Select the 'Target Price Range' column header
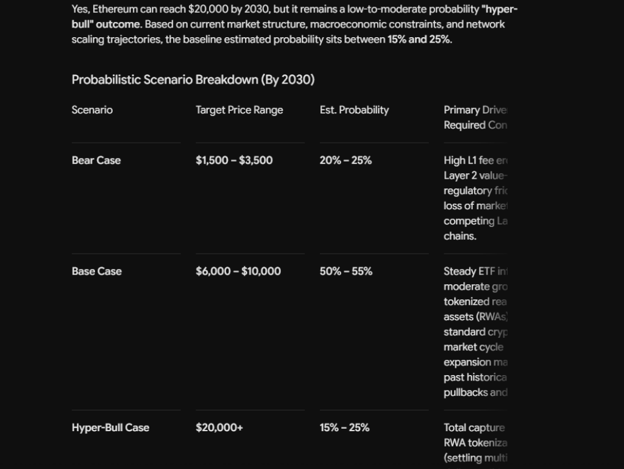The image size is (624, 469). coord(239,110)
